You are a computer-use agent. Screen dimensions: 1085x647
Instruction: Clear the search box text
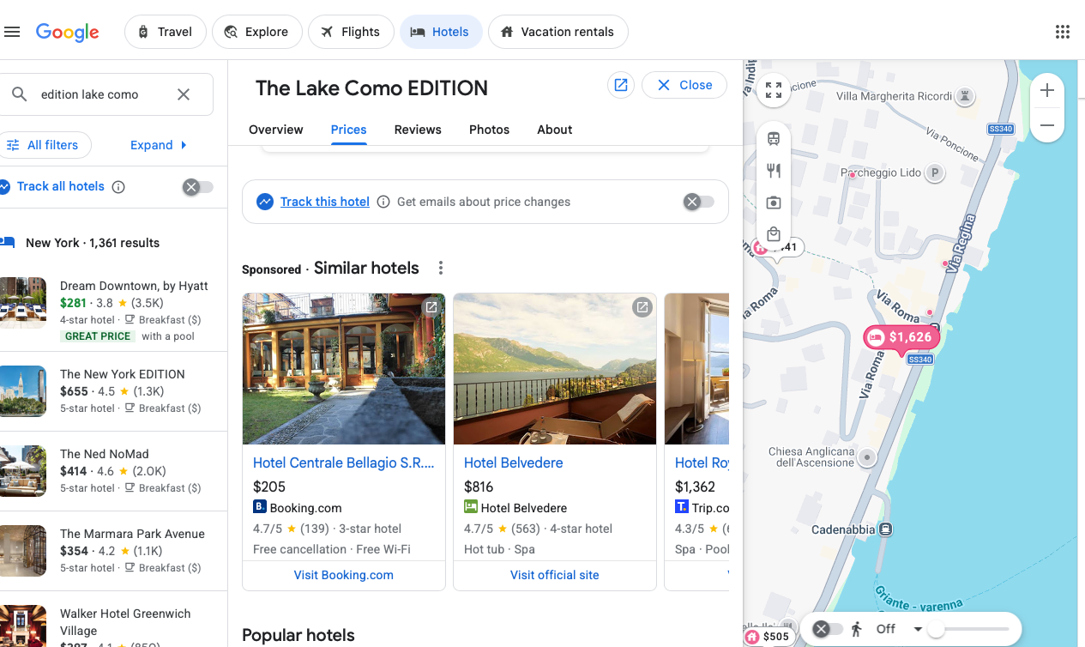pos(184,94)
